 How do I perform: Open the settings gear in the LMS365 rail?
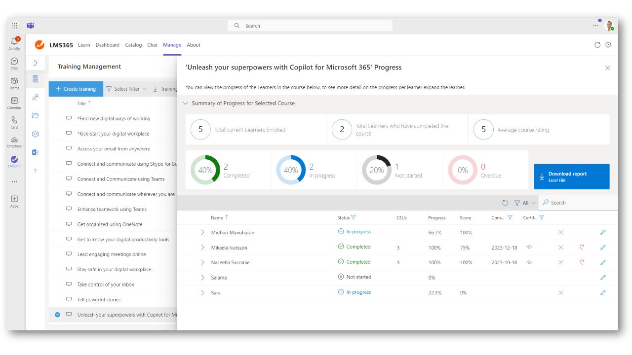(36, 134)
